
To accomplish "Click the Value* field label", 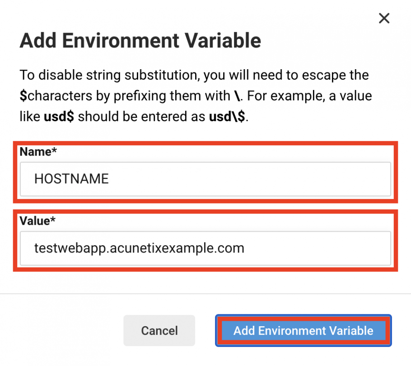I will [37, 221].
